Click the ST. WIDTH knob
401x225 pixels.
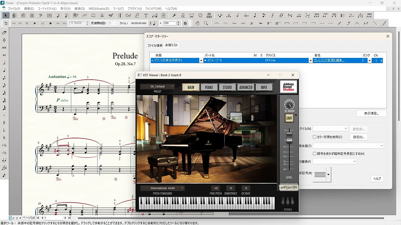pyautogui.click(x=289, y=105)
